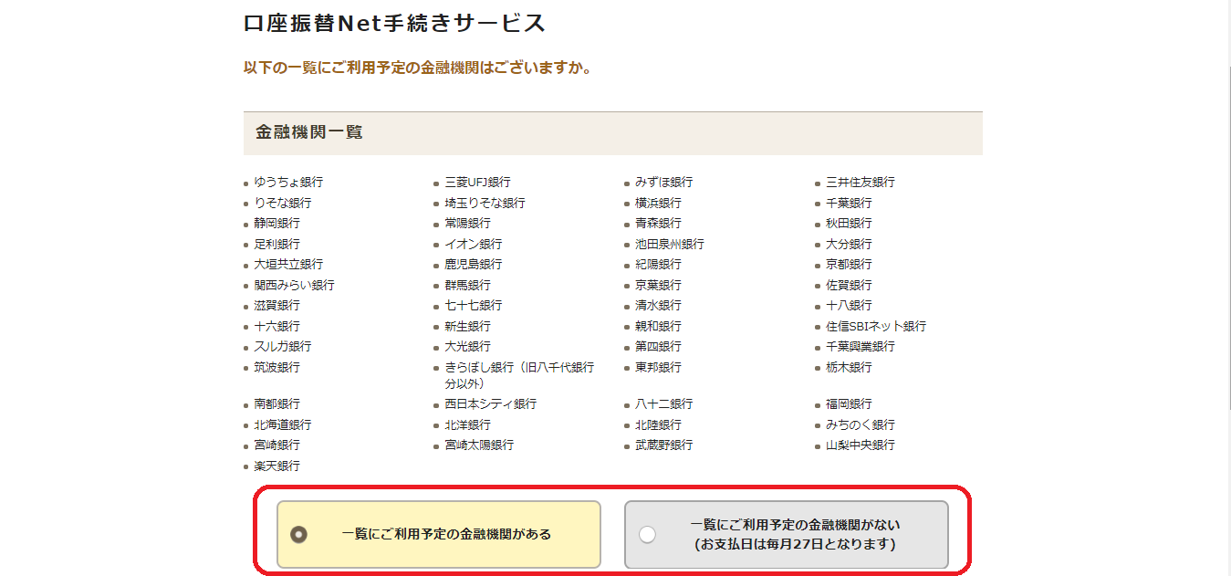
Task: Click the '三井住友銀行' list entry
Action: pos(860,183)
